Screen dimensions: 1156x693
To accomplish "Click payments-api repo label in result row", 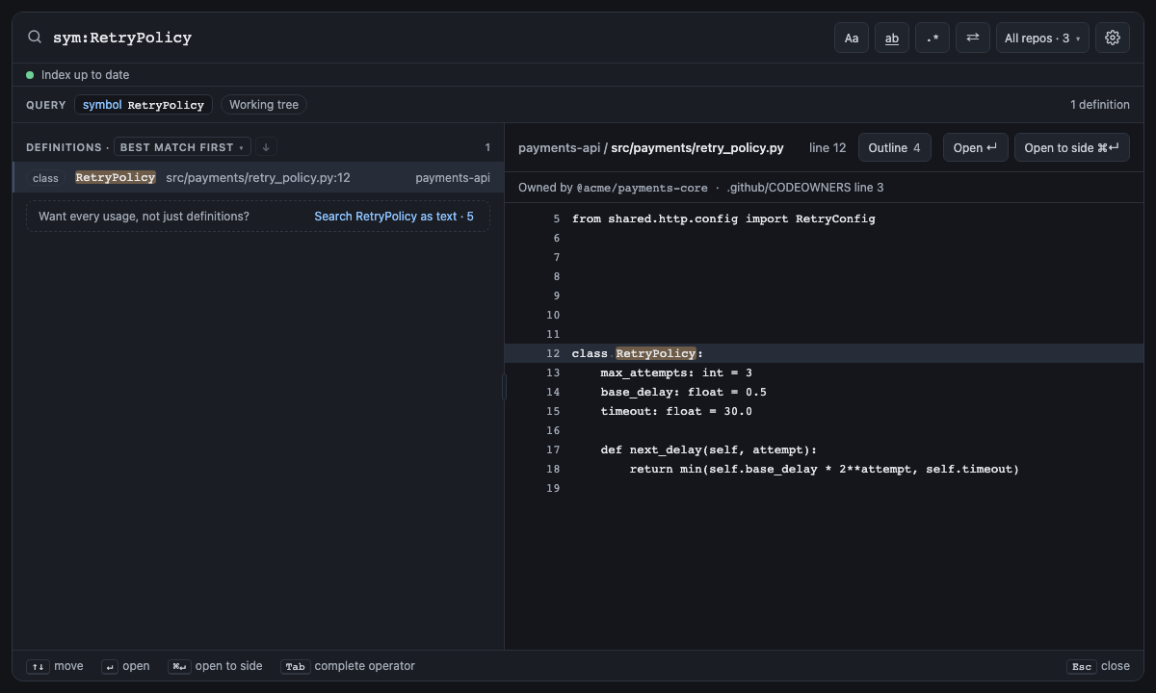I will [x=453, y=178].
